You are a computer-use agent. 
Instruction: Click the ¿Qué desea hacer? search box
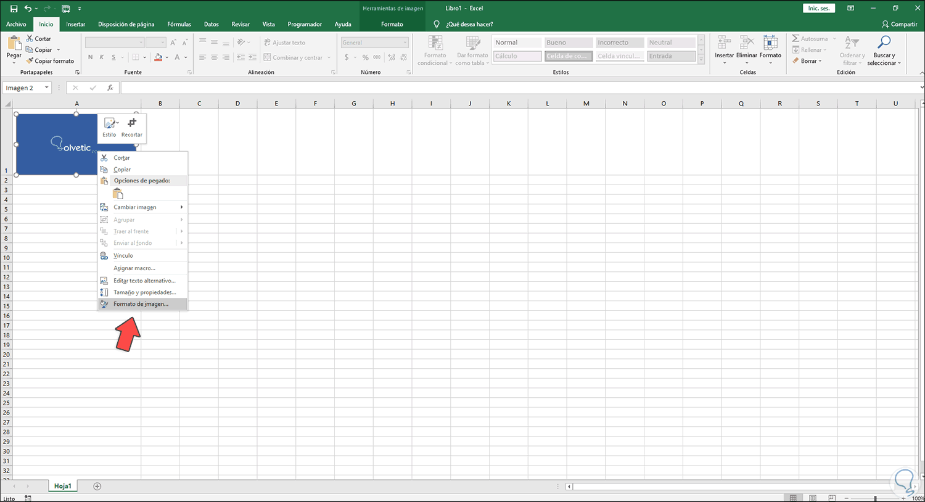pos(469,24)
